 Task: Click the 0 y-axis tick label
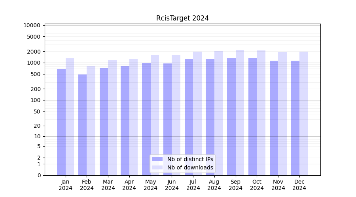(39, 175)
